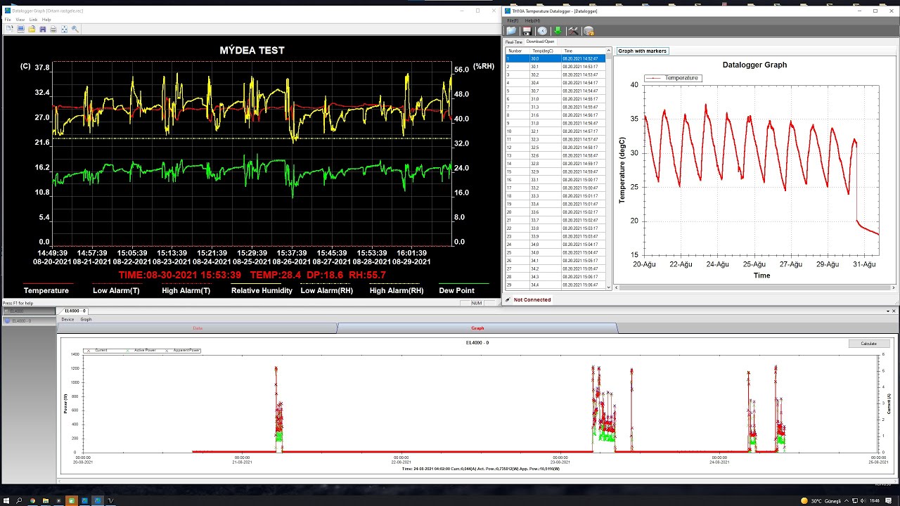Click the red save disk icon in TH10A
This screenshot has height=506, width=900.
pyautogui.click(x=527, y=31)
